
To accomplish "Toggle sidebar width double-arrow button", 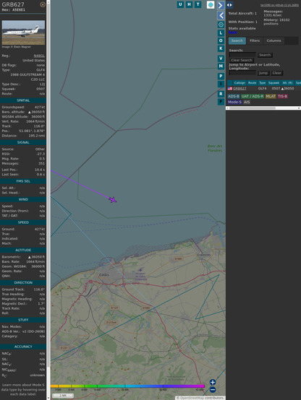I will coord(229,5).
